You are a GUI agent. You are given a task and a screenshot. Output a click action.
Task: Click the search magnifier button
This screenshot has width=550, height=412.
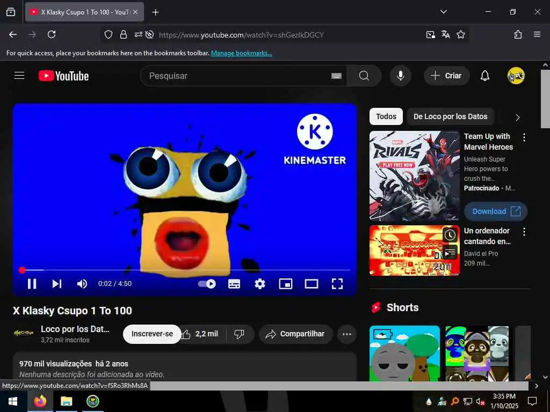pos(364,76)
